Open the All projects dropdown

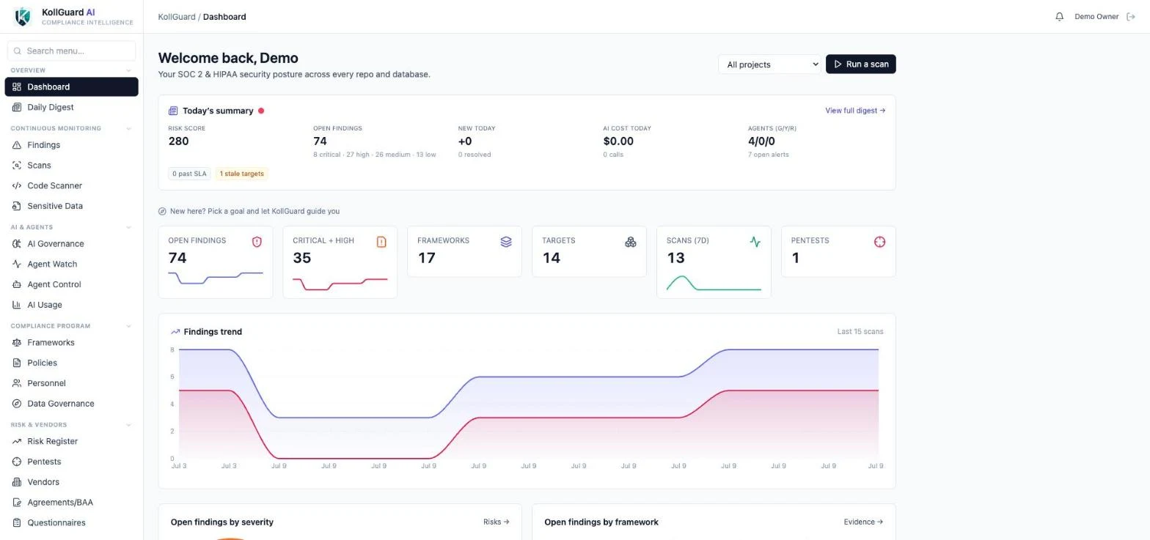(769, 64)
